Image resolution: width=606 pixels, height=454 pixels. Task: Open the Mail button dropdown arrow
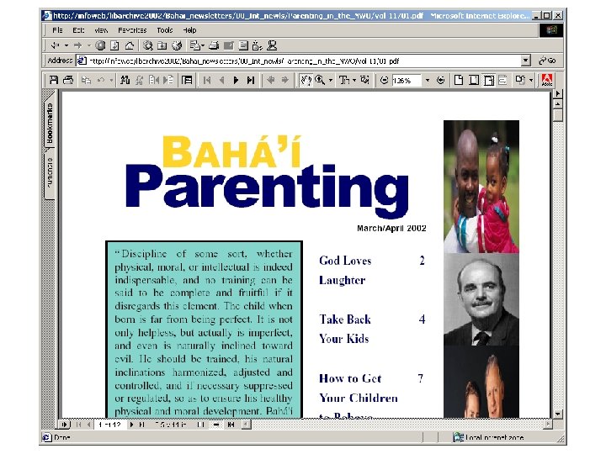click(203, 46)
